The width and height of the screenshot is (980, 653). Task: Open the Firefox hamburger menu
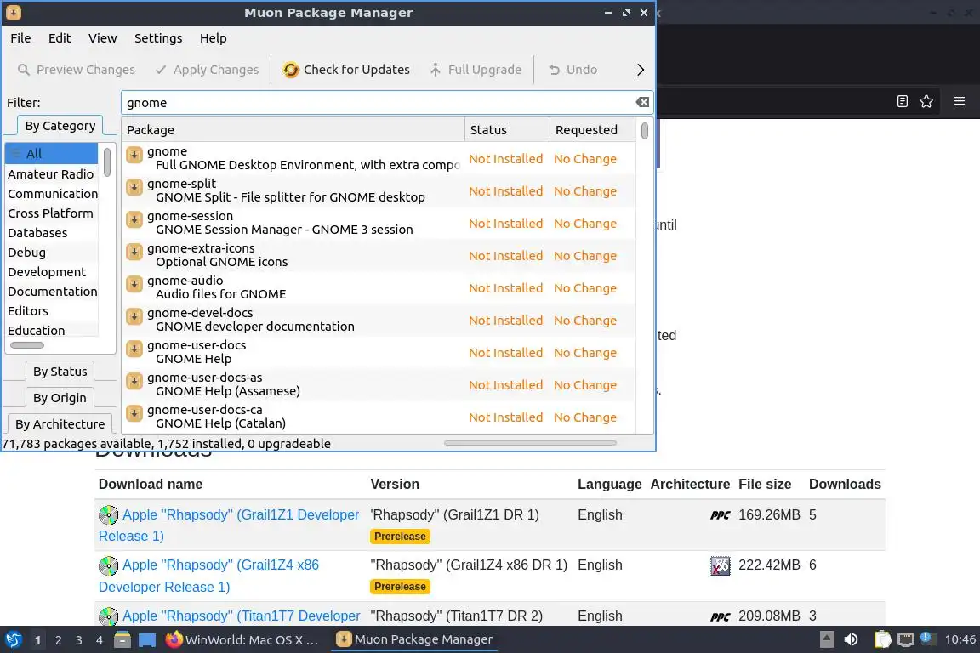click(x=960, y=101)
